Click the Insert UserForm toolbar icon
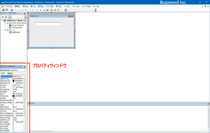The height and width of the screenshot is (133, 210). (7, 10)
